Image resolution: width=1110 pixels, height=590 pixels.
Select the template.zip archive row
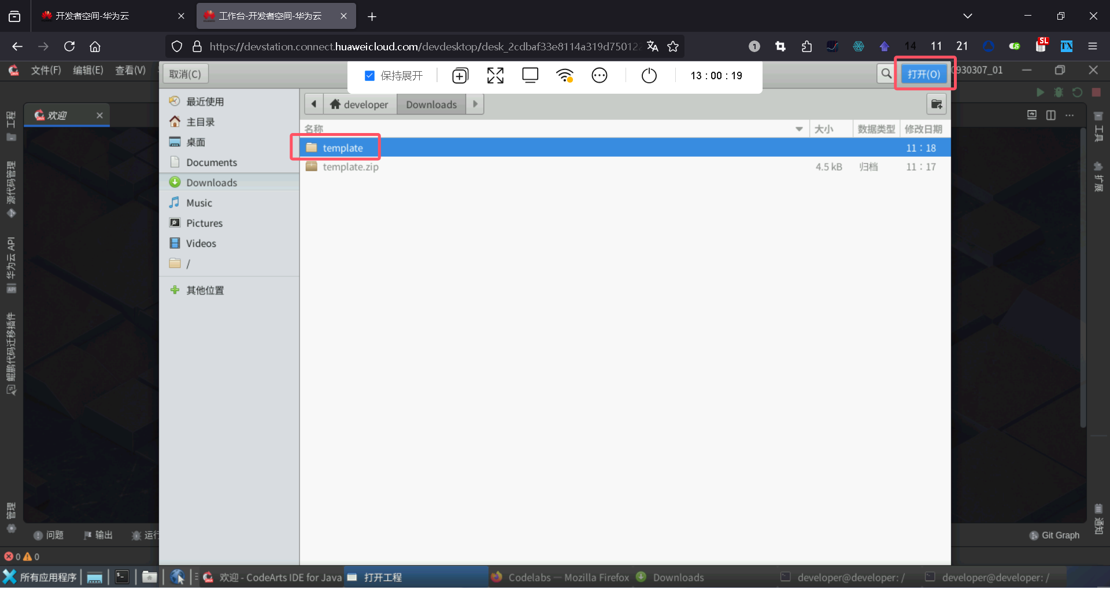tap(625, 167)
